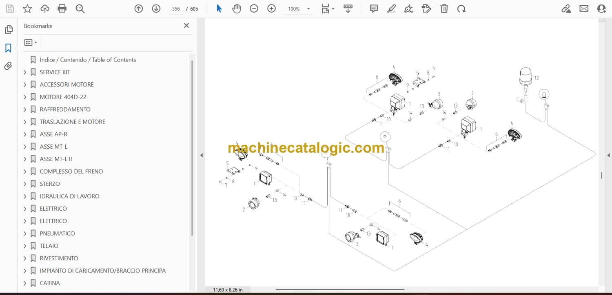Go to the previous page
Viewport: 612px width, 295px height.
pos(139,9)
